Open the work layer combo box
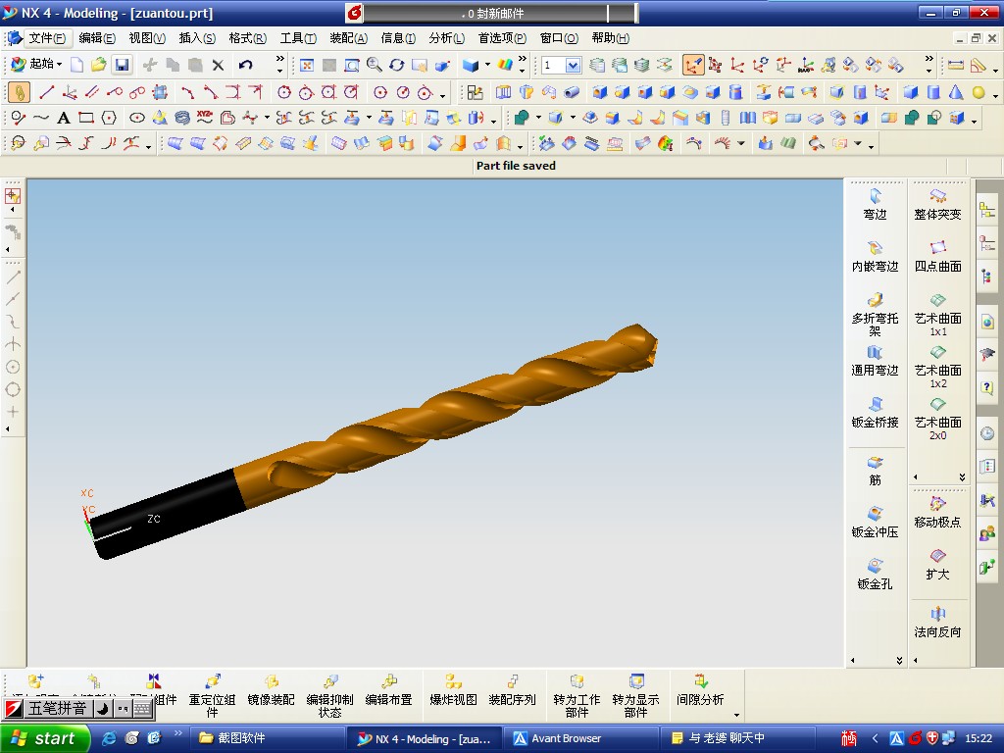The height and width of the screenshot is (753, 1004). point(562,65)
